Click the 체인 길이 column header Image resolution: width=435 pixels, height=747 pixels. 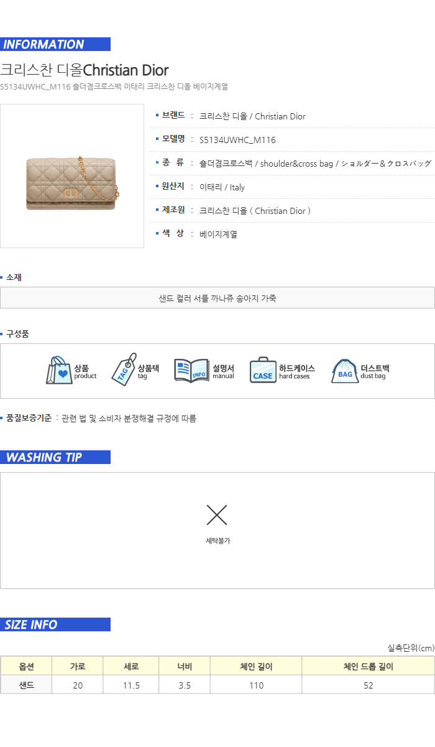[x=256, y=666]
